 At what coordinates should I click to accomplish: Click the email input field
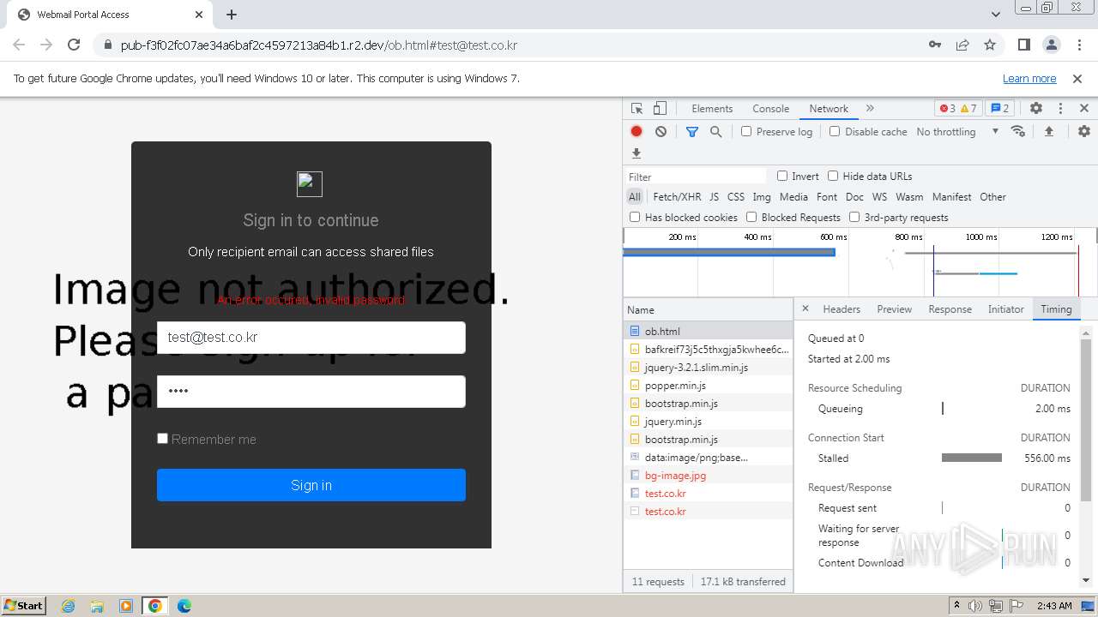coord(311,338)
